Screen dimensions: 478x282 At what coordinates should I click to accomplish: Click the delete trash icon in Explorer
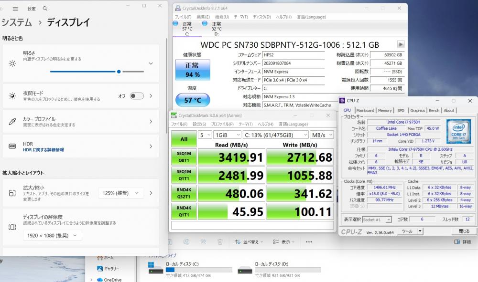click(219, 242)
